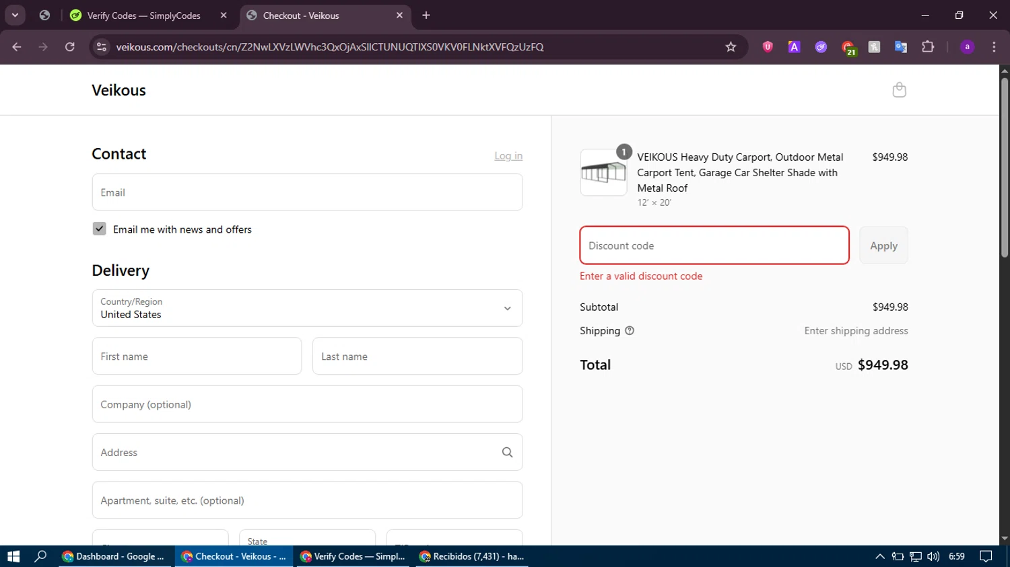Open the purple A extension icon
1010x567 pixels.
coord(795,46)
